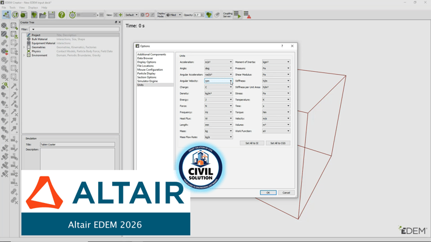Select Equipment Material in Creator Tree

coord(43,43)
